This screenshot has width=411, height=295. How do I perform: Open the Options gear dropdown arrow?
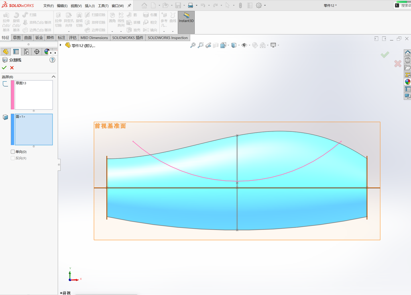(x=265, y=5)
